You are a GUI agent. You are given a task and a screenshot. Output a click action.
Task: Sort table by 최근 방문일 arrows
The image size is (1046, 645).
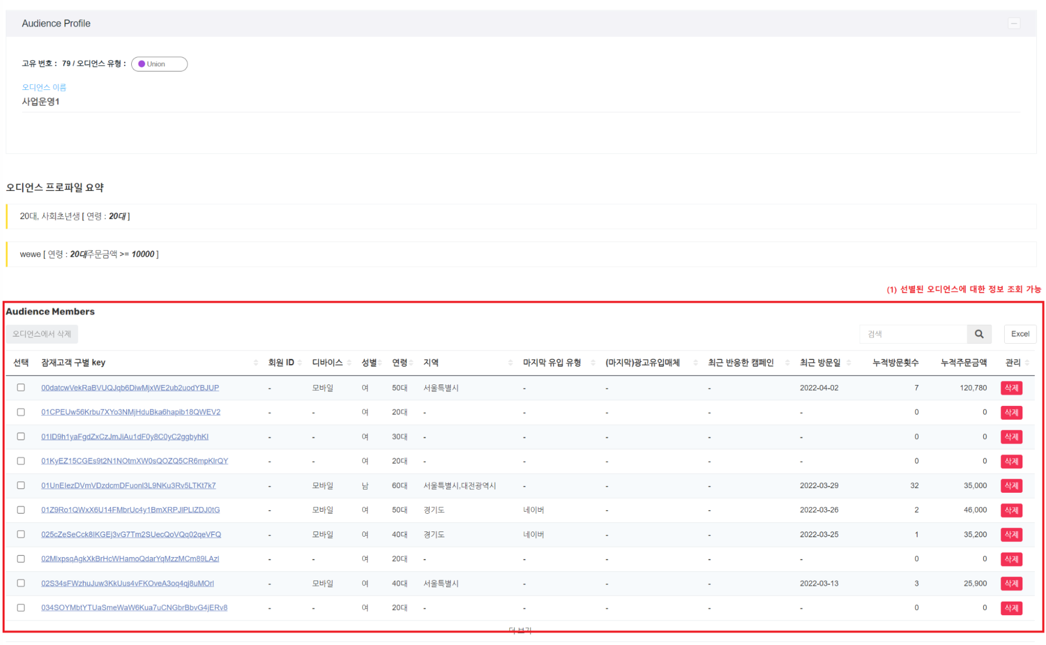(848, 363)
